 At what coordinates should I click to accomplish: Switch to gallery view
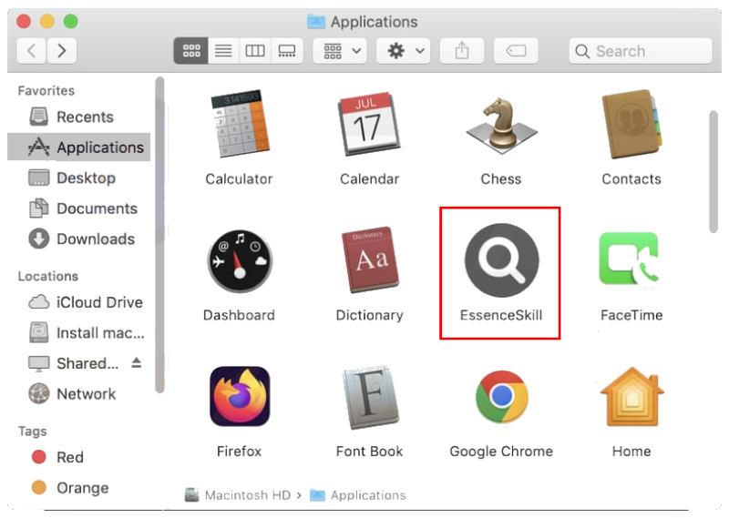[x=287, y=51]
